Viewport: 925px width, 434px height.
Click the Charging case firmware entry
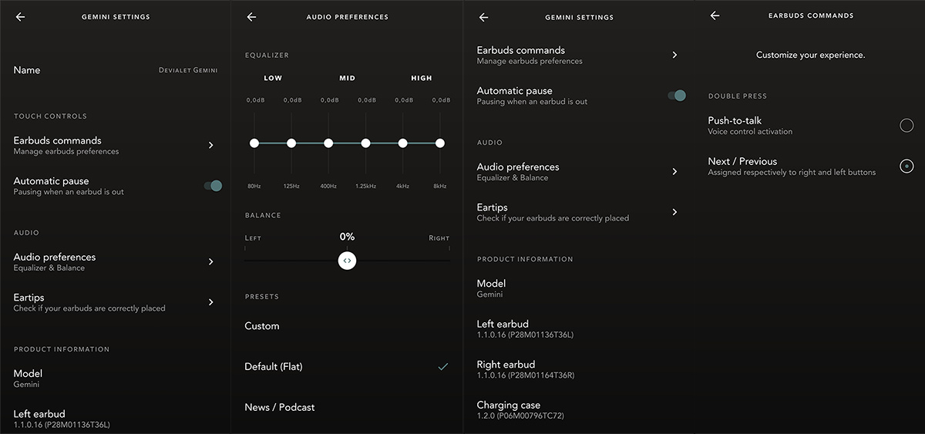point(520,410)
